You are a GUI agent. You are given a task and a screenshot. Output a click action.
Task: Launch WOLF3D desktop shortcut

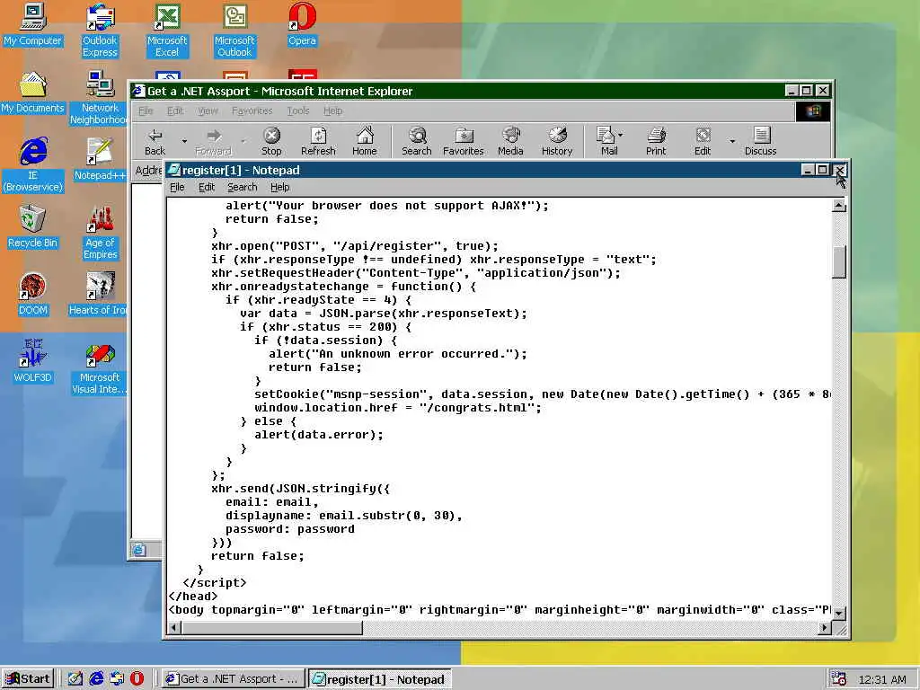click(32, 361)
